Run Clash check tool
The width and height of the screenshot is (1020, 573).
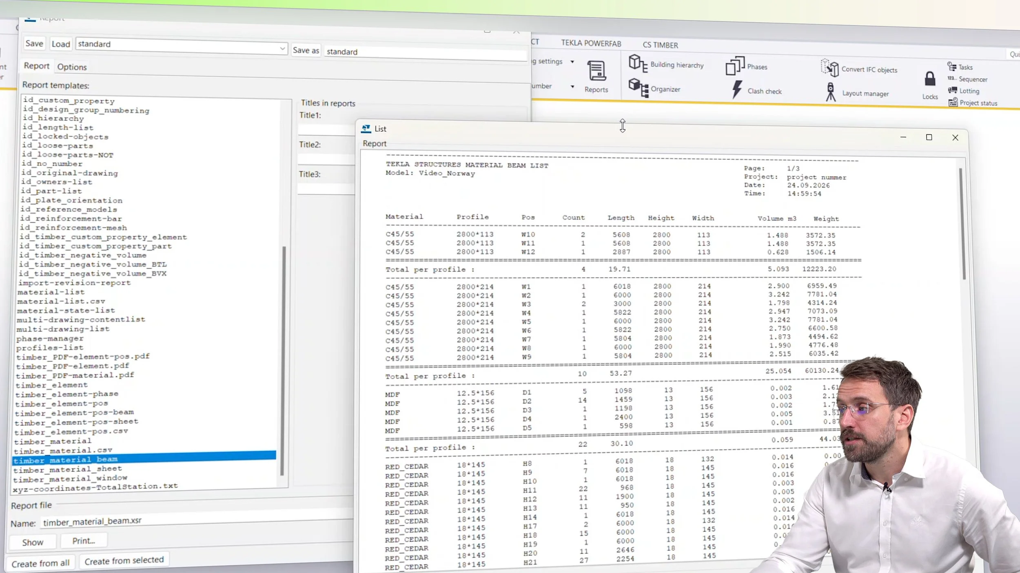click(756, 90)
